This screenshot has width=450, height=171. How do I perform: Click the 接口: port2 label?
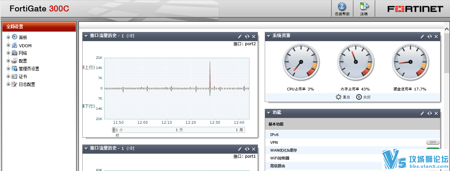point(244,44)
